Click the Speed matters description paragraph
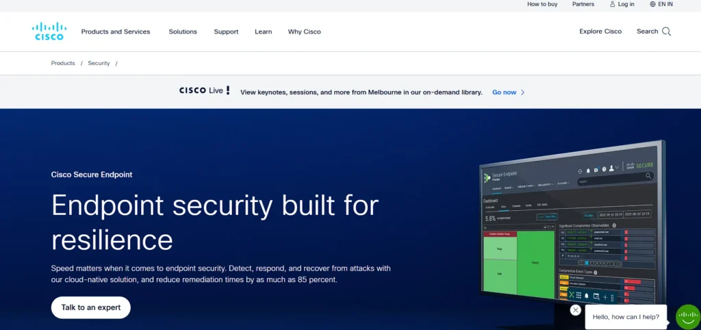 point(221,274)
